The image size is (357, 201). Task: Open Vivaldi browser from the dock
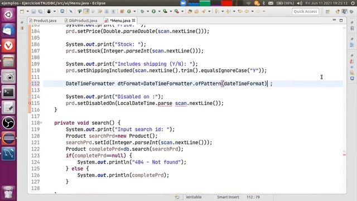(8, 46)
